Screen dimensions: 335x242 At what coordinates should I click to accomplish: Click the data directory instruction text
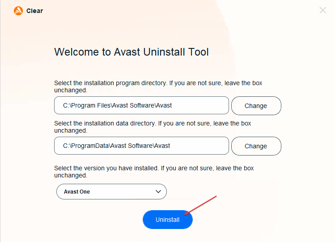(x=153, y=127)
